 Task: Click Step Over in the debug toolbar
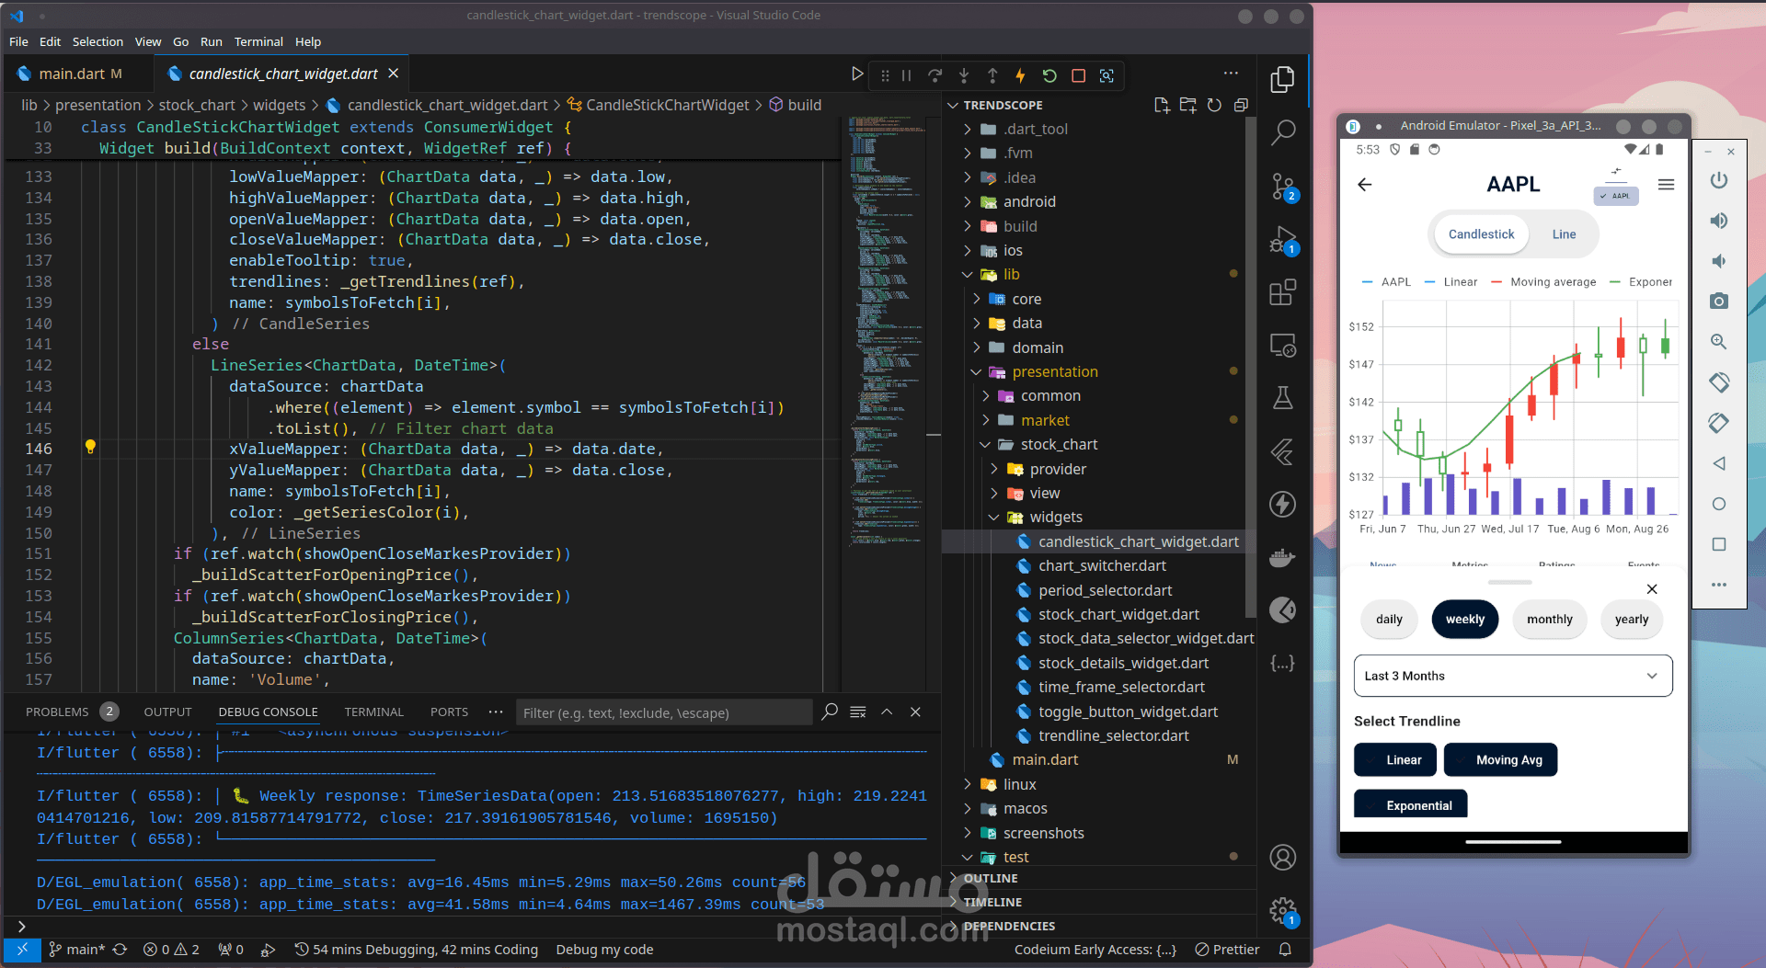tap(935, 75)
